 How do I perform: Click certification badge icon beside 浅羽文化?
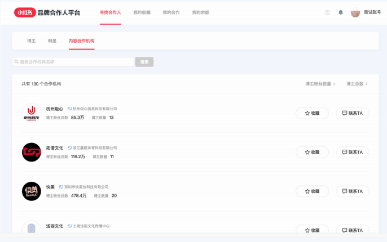pyautogui.click(x=69, y=226)
